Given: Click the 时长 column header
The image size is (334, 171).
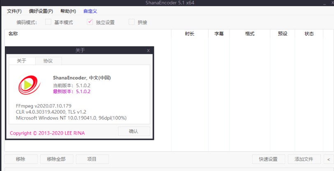Looking at the screenshot, I should click(x=190, y=34).
